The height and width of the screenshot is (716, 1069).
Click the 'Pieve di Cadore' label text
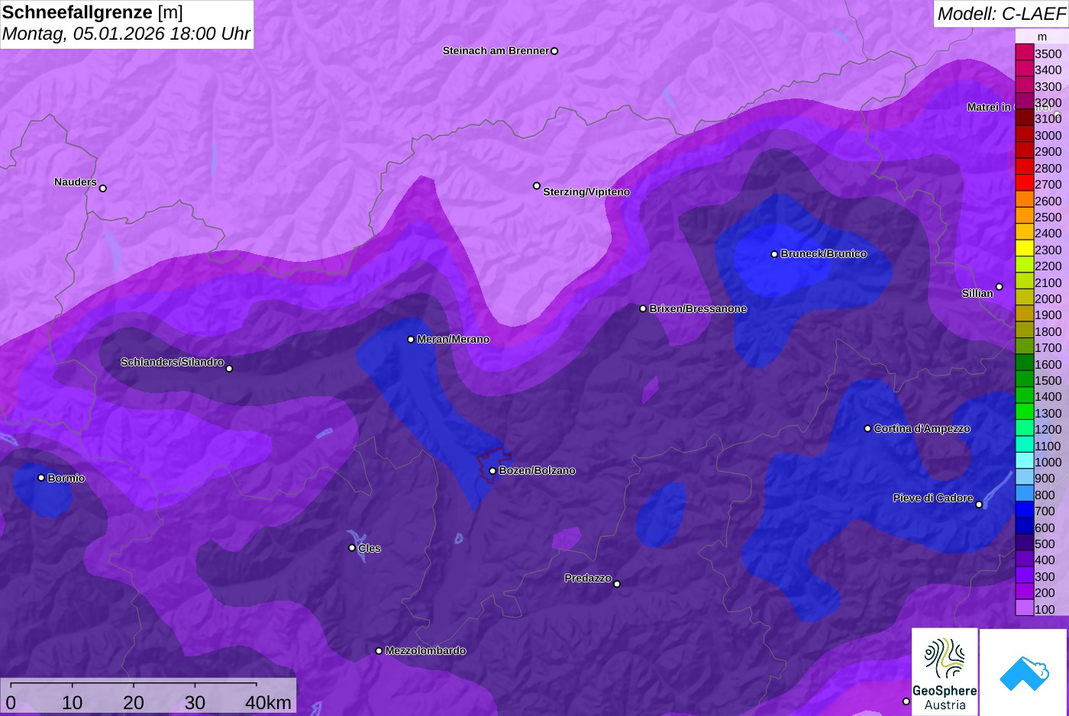[x=933, y=498]
